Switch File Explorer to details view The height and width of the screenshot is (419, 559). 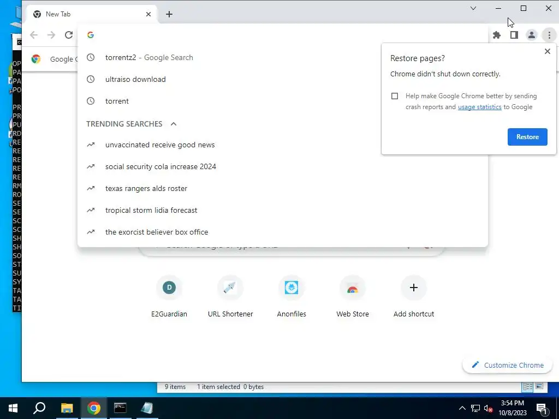[x=528, y=387]
